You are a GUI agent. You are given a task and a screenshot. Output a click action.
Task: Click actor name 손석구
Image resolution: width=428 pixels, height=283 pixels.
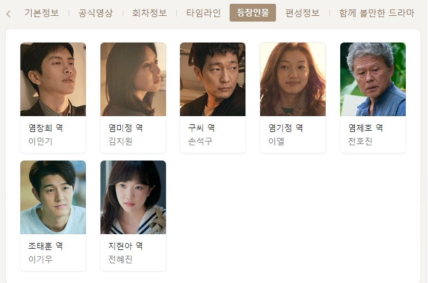pos(200,141)
